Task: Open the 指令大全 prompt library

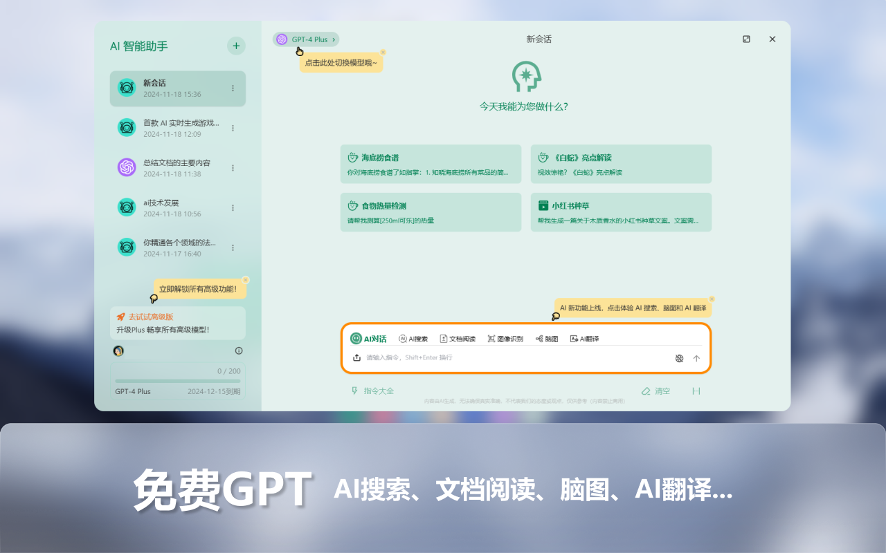Action: click(372, 391)
